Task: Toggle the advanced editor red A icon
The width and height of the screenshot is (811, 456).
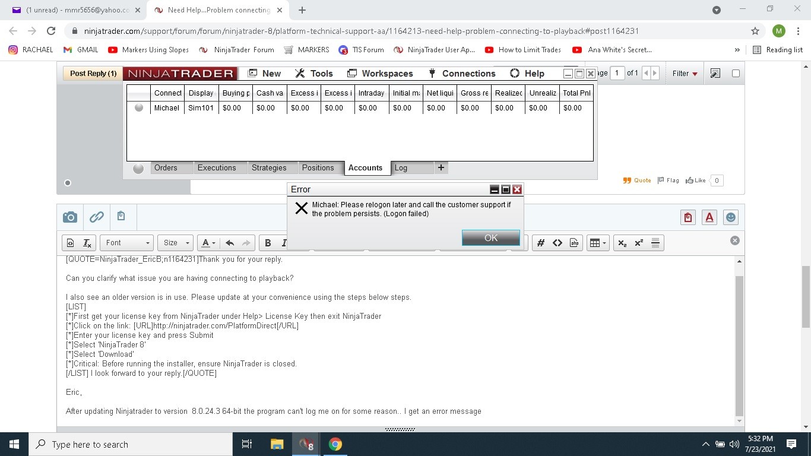Action: [x=709, y=217]
